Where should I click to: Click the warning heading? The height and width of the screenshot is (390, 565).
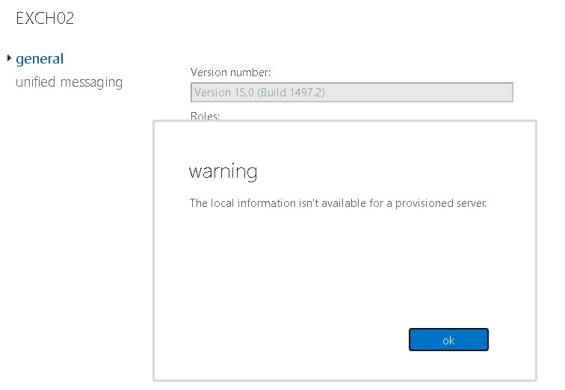(223, 171)
